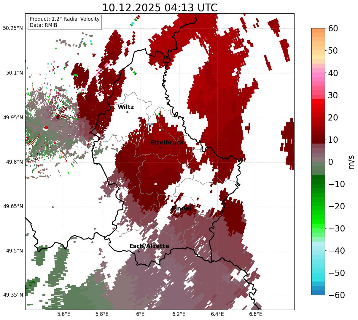The image size is (358, 320).
Task: Click the 5.8°E longitude tick label
Action: point(102,314)
